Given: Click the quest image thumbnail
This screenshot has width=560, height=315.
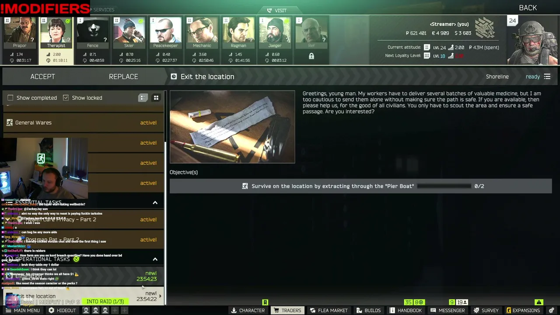Looking at the screenshot, I should (232, 127).
